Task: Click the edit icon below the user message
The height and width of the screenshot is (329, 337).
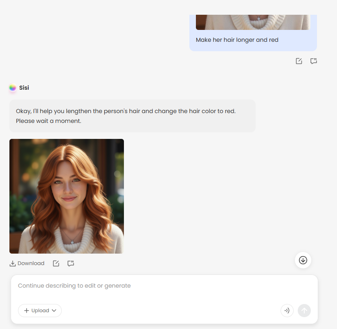Action: [299, 61]
